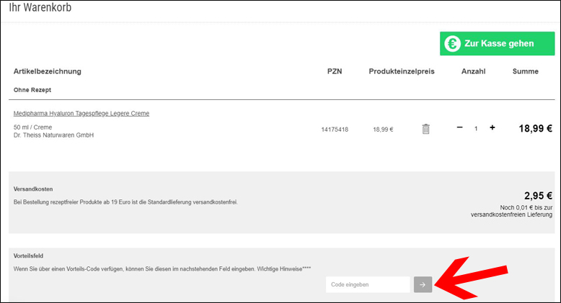Click the PZN column header
Image resolution: width=561 pixels, height=303 pixels.
335,71
